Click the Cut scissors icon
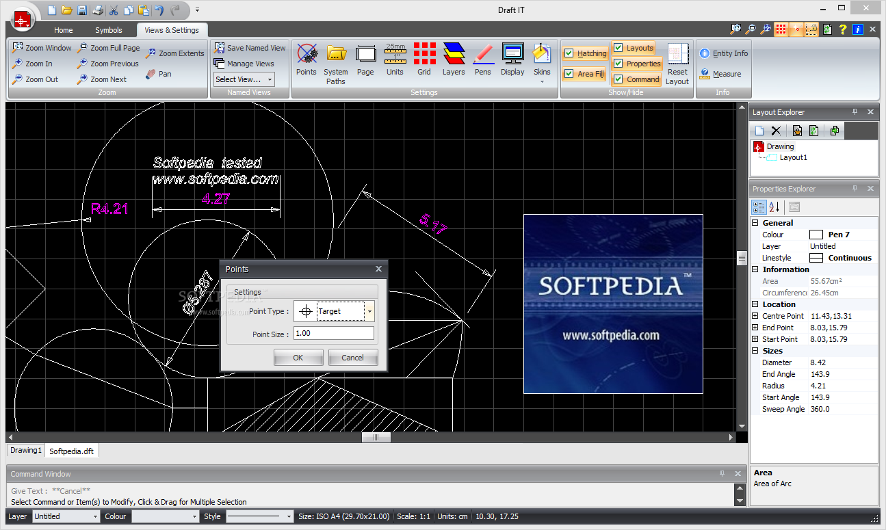Screen dimensions: 886x530 [114, 10]
